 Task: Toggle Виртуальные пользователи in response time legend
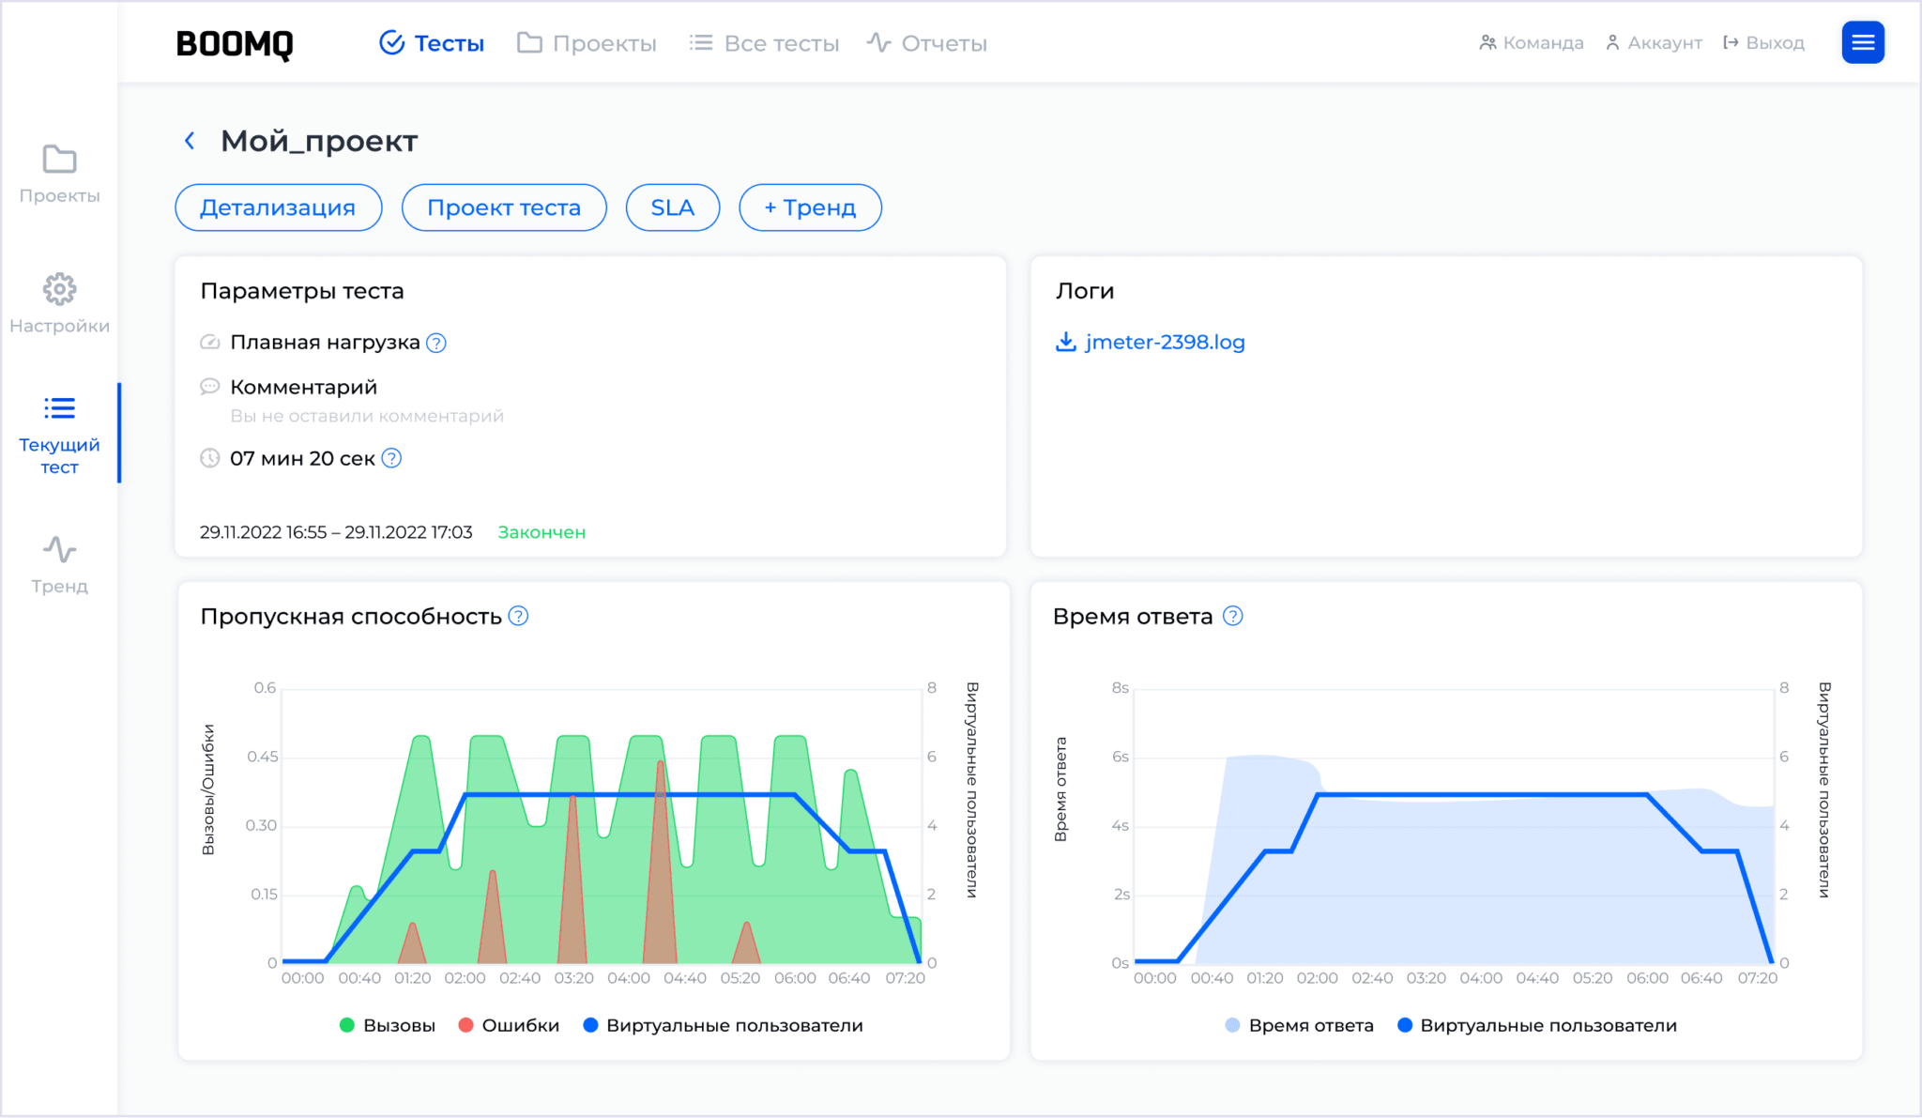[1537, 1025]
